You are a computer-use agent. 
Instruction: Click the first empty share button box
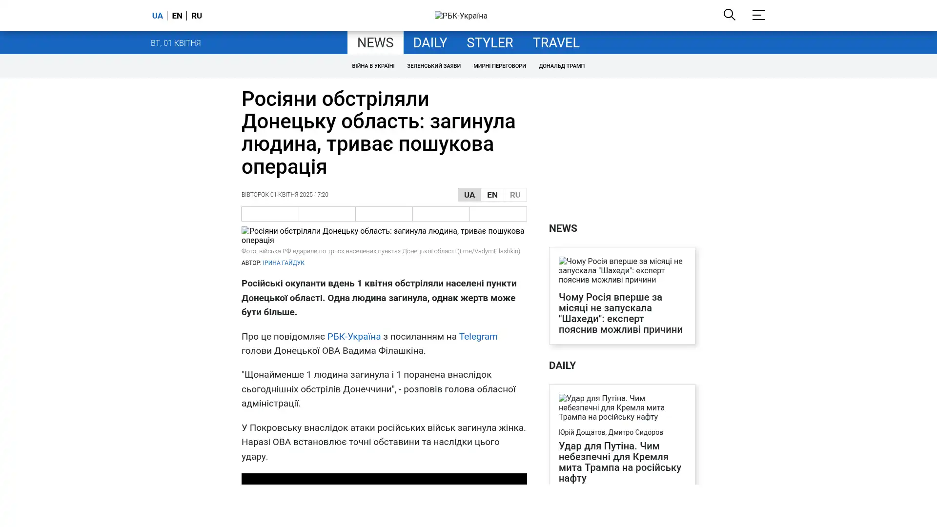point(270,214)
